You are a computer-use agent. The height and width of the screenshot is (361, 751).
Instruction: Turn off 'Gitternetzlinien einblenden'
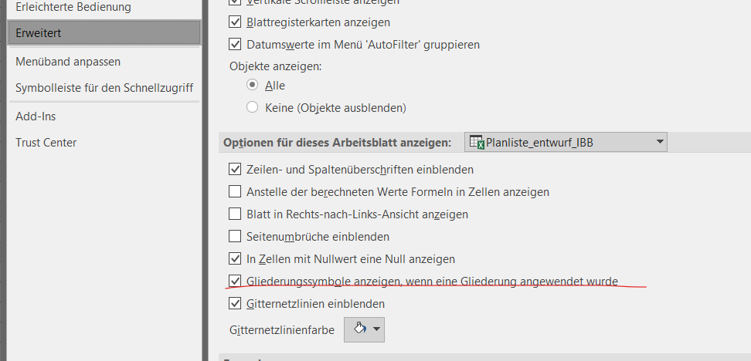tap(236, 304)
